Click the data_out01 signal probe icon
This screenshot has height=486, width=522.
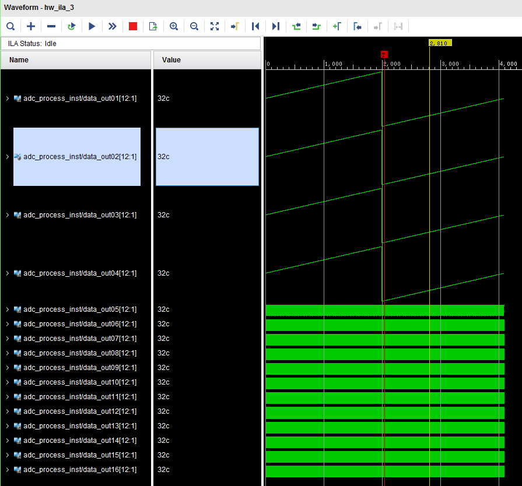point(17,98)
